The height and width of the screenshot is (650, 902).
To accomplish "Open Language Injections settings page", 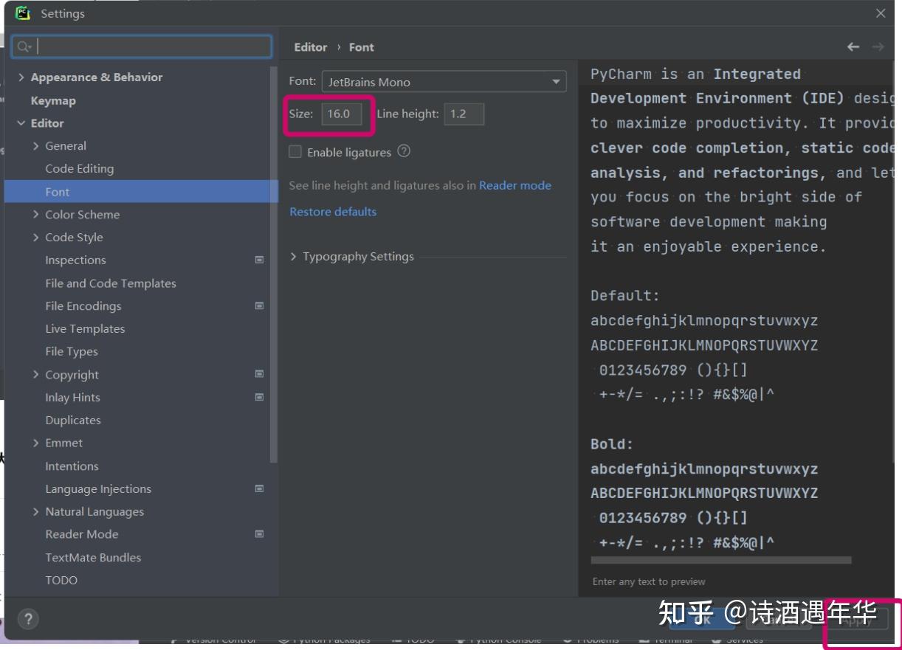I will pos(98,488).
